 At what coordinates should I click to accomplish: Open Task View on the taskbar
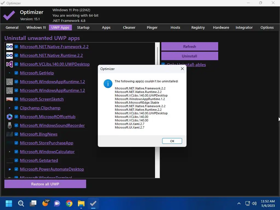pos(33,203)
